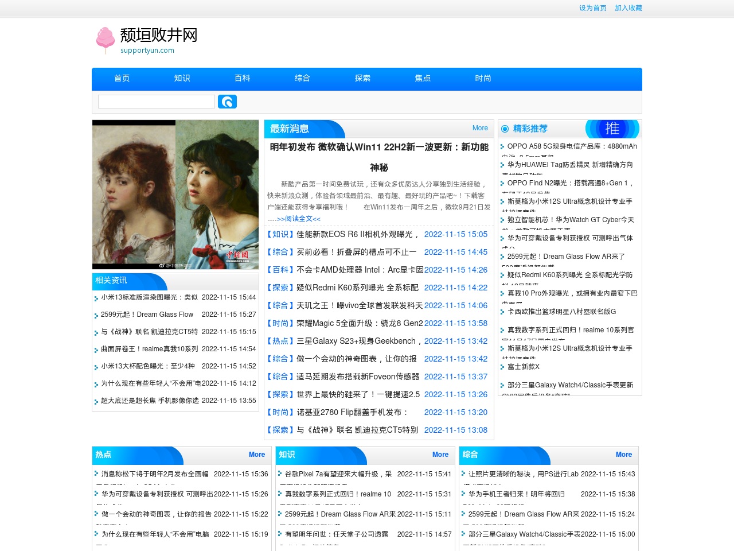Click 【百科】 category tag on Intel row
The width and height of the screenshot is (734, 551).
point(280,270)
